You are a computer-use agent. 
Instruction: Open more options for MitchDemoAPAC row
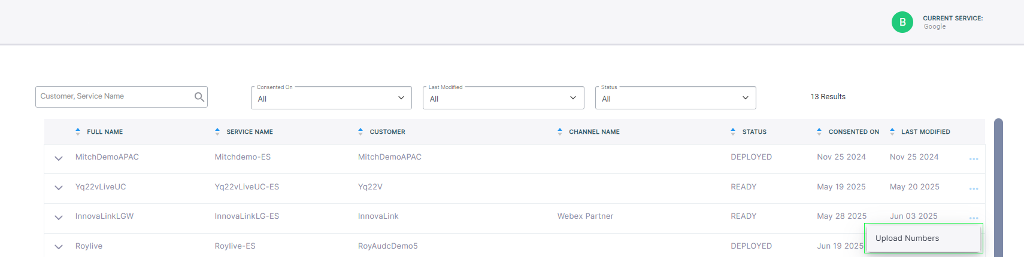pyautogui.click(x=974, y=159)
